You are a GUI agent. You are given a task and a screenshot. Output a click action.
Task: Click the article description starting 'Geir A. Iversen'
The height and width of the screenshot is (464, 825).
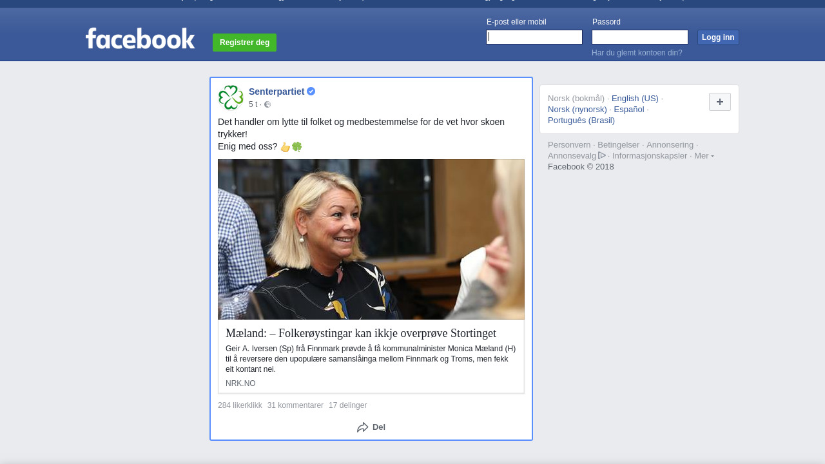coord(371,359)
